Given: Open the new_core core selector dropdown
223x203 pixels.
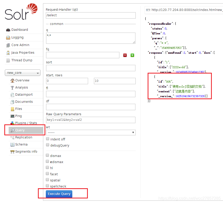Looking at the screenshot, I should point(23,73).
